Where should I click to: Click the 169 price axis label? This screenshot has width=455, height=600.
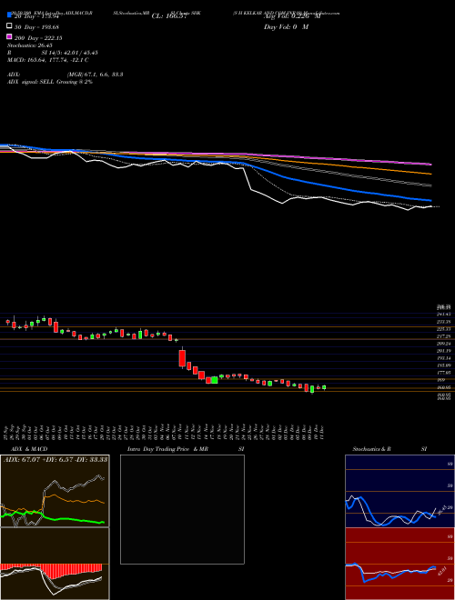tap(441, 380)
